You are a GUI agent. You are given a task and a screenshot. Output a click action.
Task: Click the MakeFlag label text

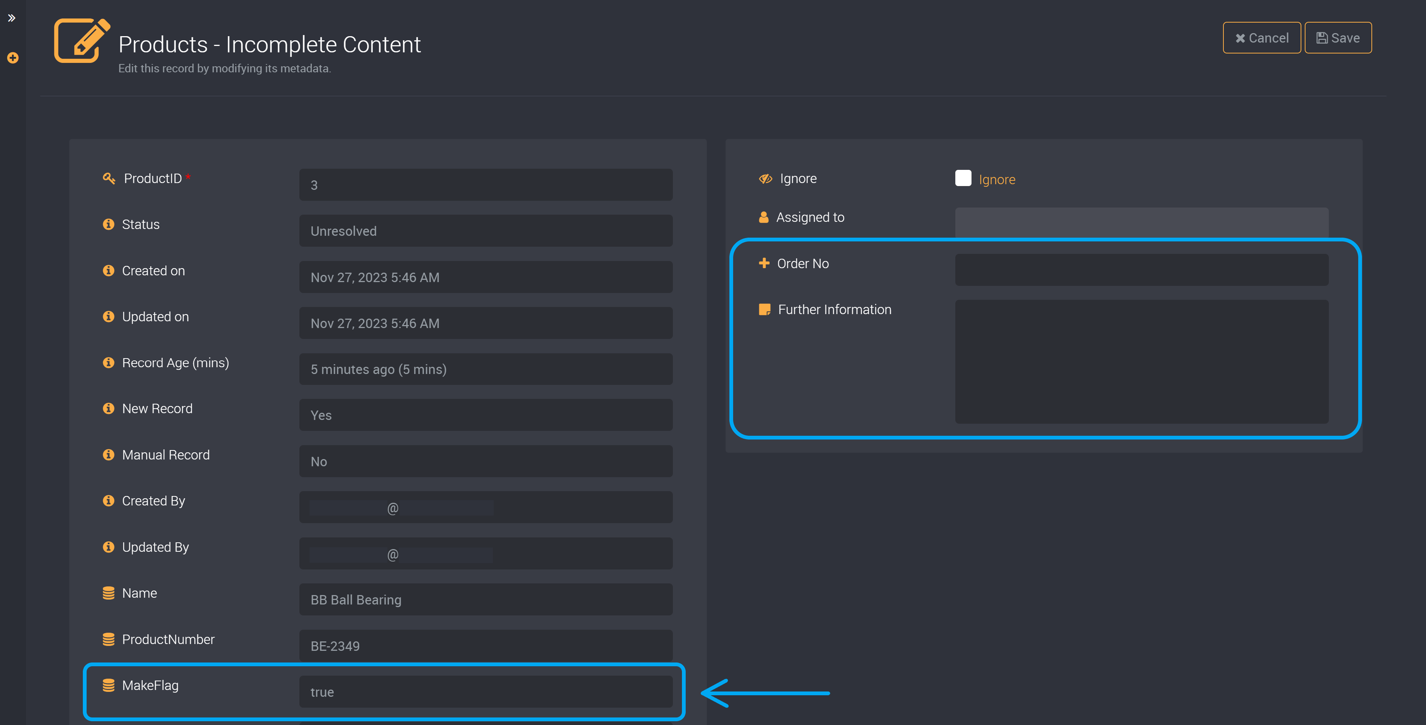150,686
